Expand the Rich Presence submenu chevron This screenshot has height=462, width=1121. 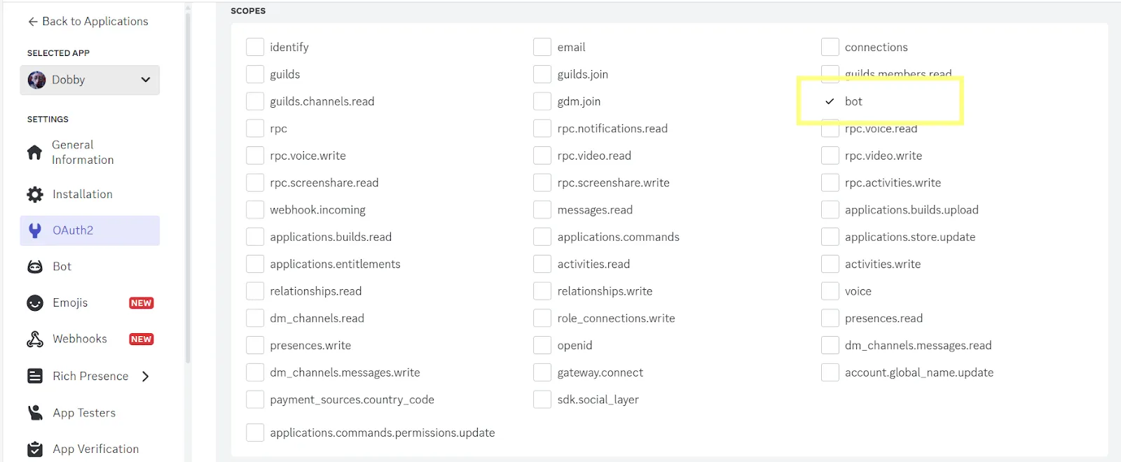tap(146, 377)
